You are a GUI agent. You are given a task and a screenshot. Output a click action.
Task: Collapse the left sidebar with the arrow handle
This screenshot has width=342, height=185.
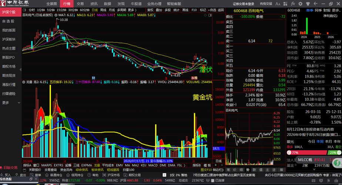click(x=20, y=70)
